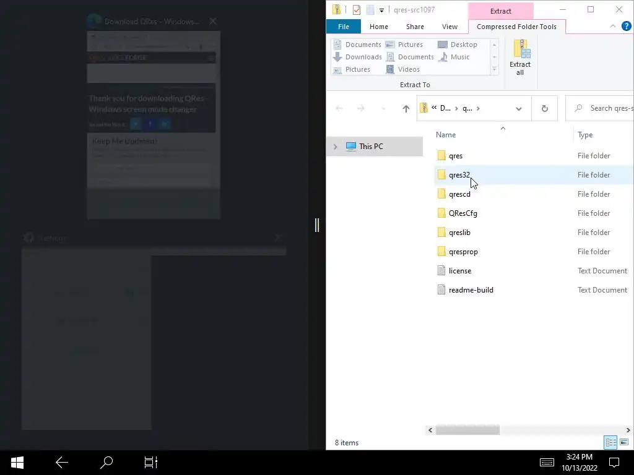Switch to Large icons view in the status bar
Viewport: 634px width, 475px height.
[x=624, y=442]
